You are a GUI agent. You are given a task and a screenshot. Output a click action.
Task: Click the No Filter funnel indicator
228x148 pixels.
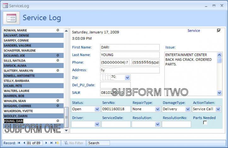point(73,143)
